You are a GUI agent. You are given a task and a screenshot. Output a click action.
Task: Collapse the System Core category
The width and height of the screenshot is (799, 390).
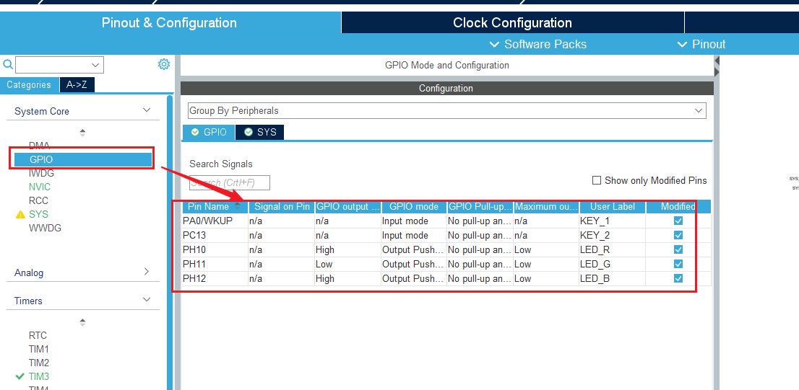point(147,110)
